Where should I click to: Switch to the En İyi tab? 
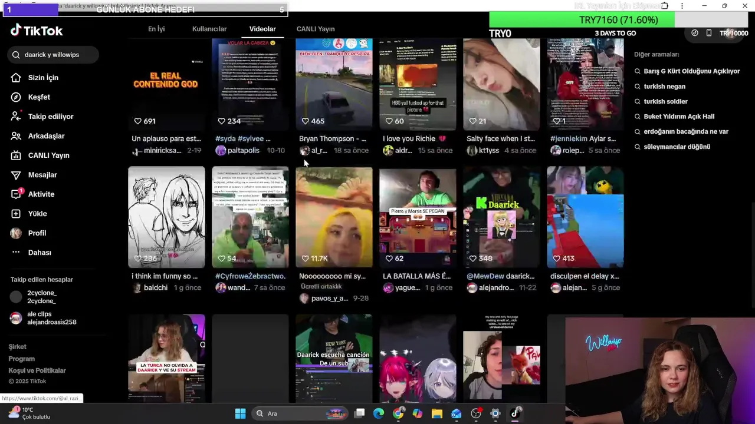(x=156, y=29)
